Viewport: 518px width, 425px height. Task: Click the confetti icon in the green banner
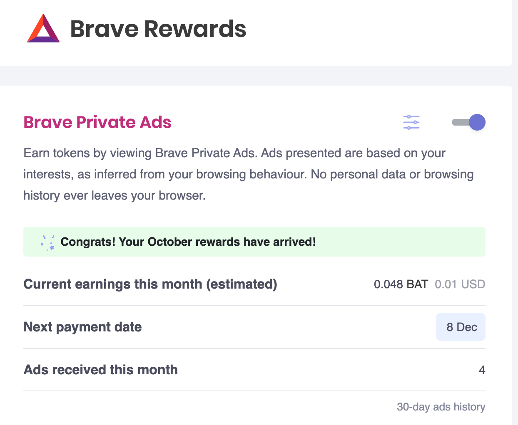coord(48,242)
